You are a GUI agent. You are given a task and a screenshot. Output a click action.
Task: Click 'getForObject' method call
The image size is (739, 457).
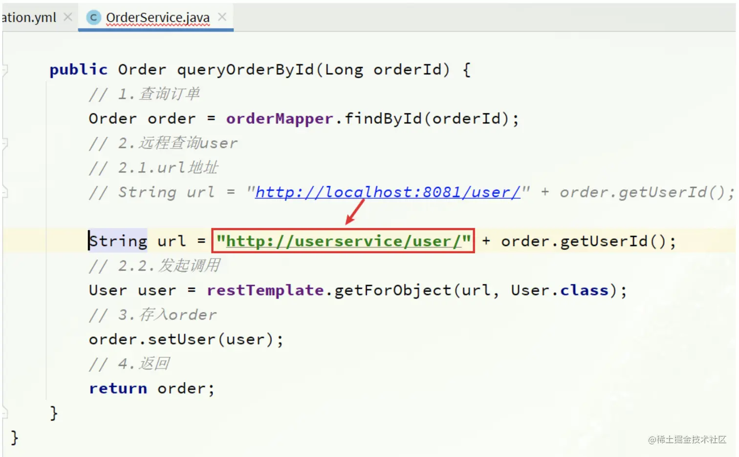coord(393,290)
